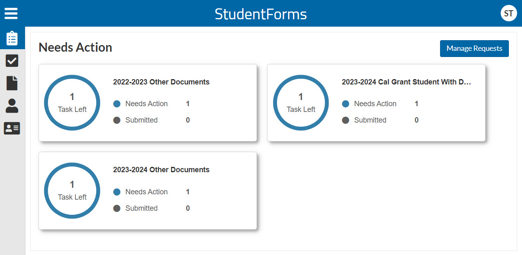522x255 pixels.
Task: Click gray Submitted dot in Cal Grant card
Action: click(x=345, y=120)
